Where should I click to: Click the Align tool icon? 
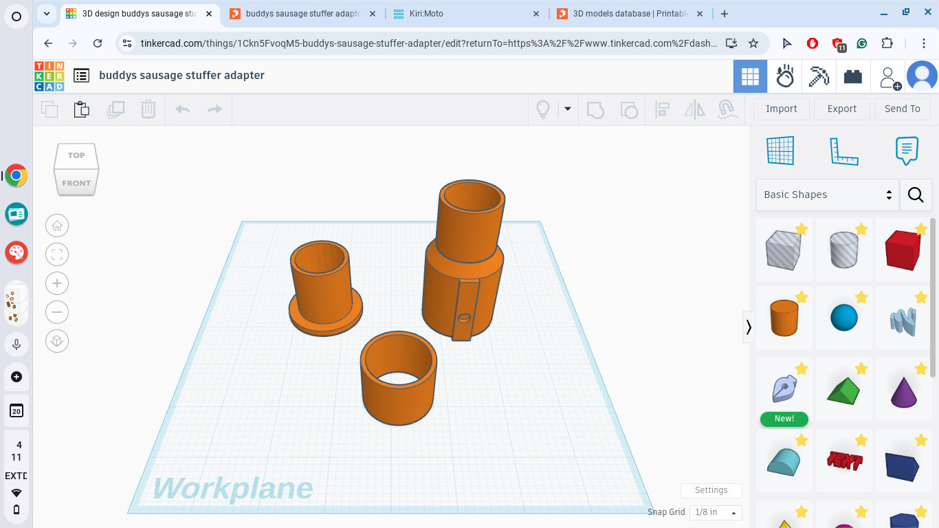[663, 109]
